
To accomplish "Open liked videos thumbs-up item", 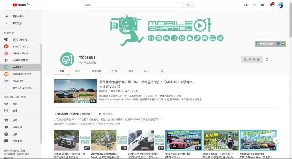I will click(x=20, y=16).
